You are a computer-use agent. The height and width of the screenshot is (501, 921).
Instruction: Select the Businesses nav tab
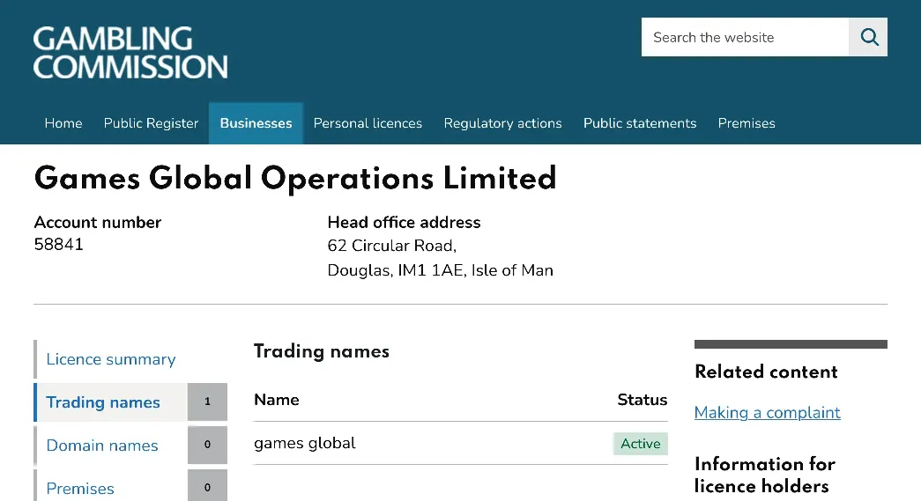(x=256, y=123)
